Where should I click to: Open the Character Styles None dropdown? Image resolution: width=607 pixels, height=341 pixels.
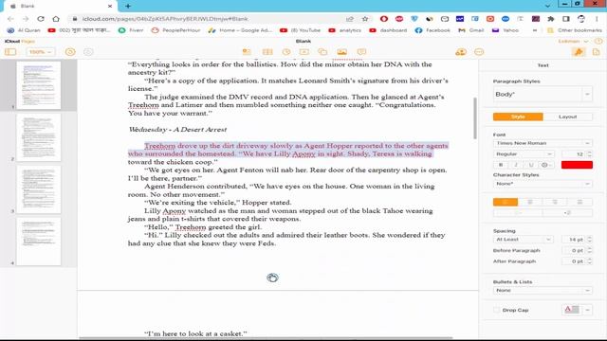tap(543, 184)
